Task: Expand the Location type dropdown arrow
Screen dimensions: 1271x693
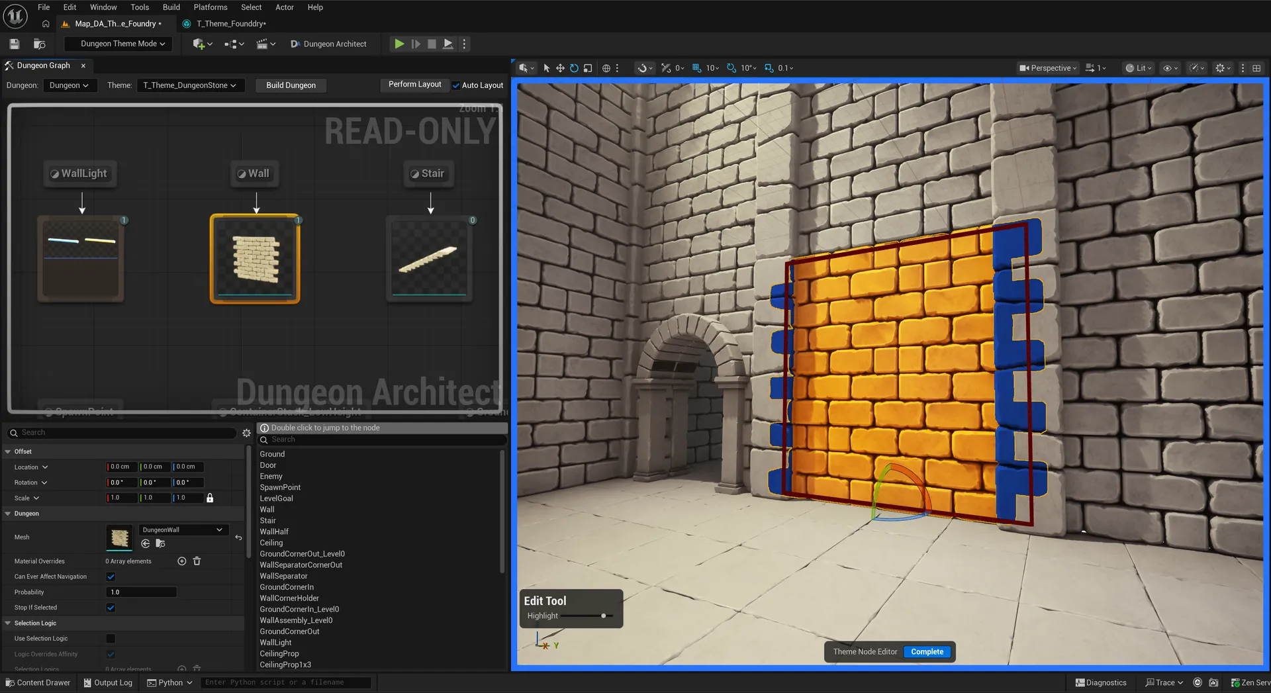Action: pyautogui.click(x=45, y=467)
